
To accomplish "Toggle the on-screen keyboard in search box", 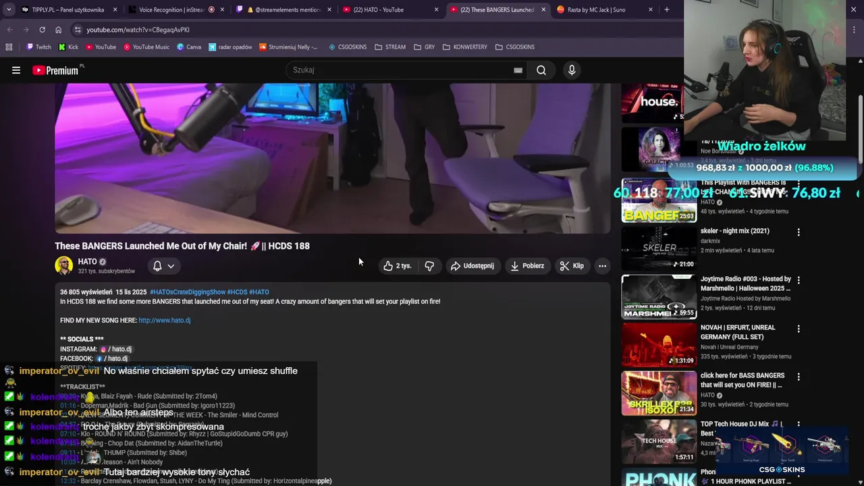I will 518,70.
